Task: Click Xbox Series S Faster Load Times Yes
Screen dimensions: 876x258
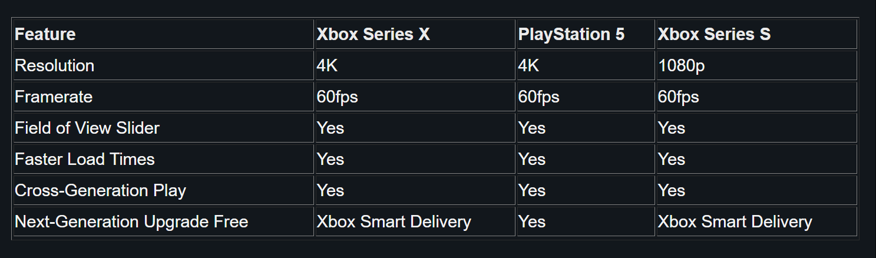Action: click(x=672, y=159)
